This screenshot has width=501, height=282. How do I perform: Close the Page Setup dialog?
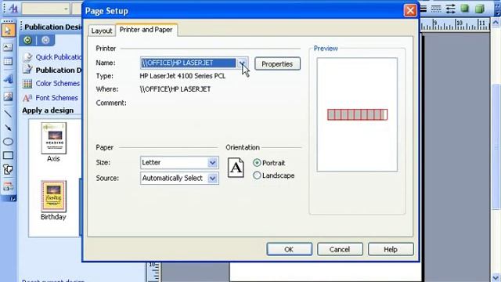(x=410, y=10)
